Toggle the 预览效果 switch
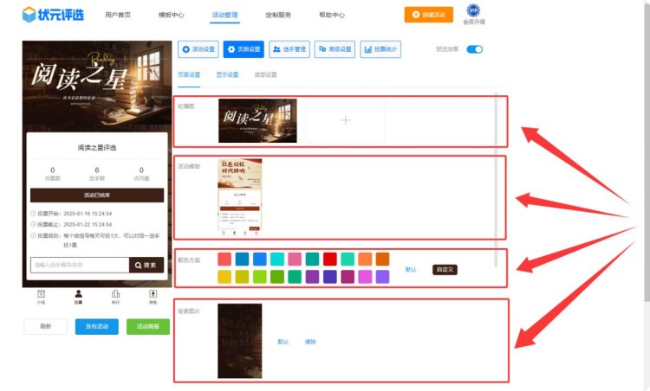650x391 pixels. point(474,49)
